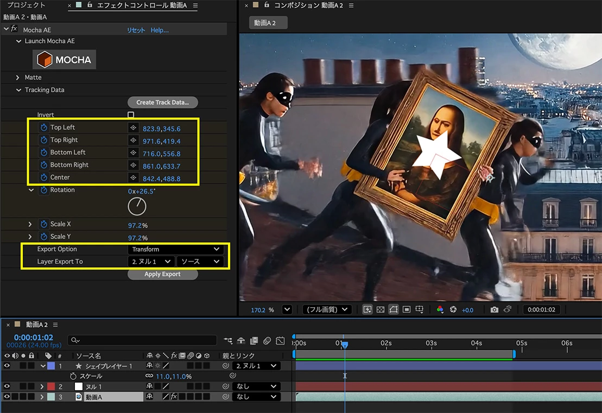Viewport: 602px width, 413px height.
Task: Open the show channel color icon
Action: 440,309
